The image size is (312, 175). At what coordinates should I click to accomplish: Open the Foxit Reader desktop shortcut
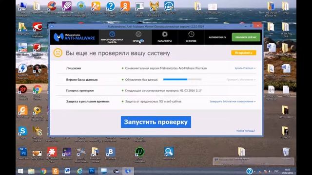(x=22, y=112)
